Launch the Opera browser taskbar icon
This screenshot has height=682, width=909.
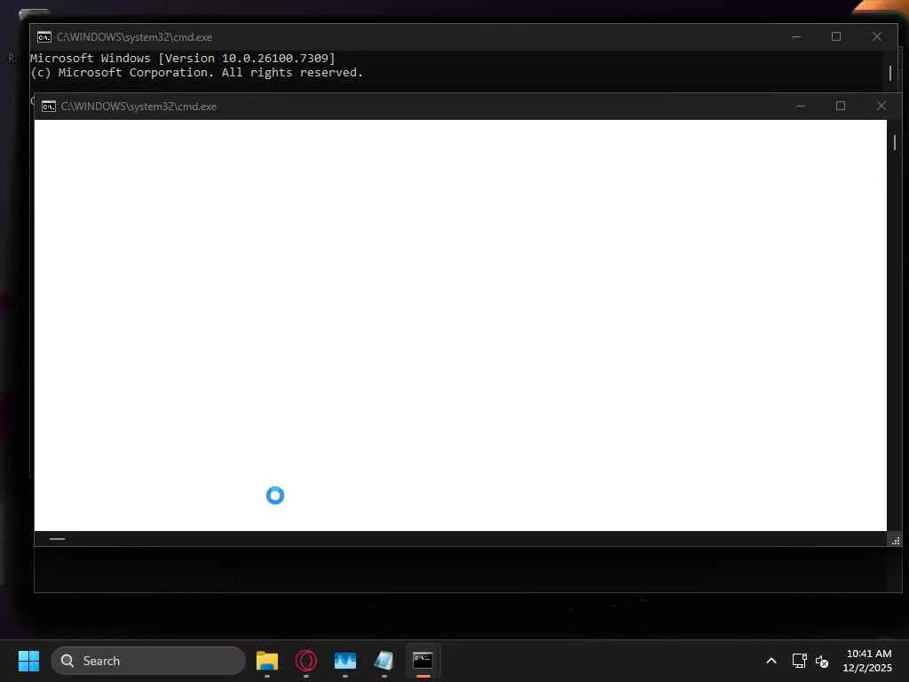pos(306,661)
